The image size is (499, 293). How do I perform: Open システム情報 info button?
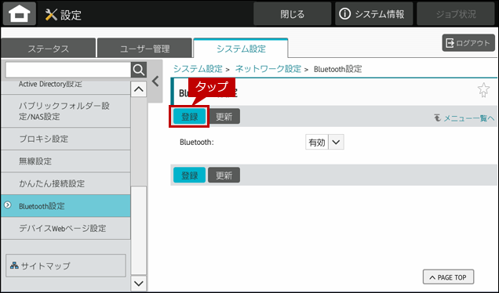pos(373,14)
